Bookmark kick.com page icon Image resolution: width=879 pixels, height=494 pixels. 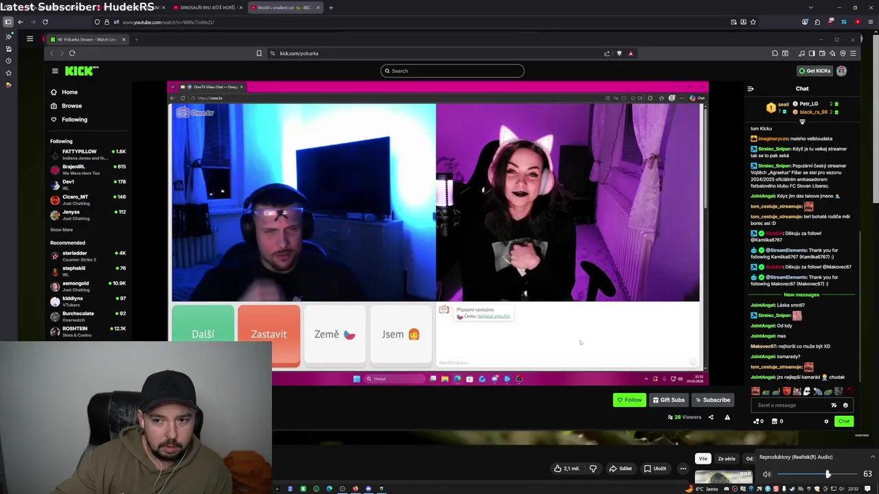[x=259, y=53]
